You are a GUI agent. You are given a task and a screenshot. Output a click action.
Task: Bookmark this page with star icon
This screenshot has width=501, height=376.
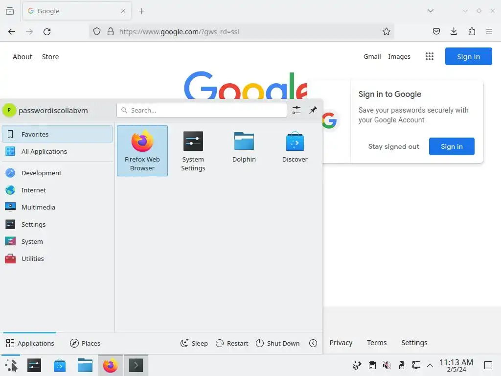pyautogui.click(x=387, y=32)
